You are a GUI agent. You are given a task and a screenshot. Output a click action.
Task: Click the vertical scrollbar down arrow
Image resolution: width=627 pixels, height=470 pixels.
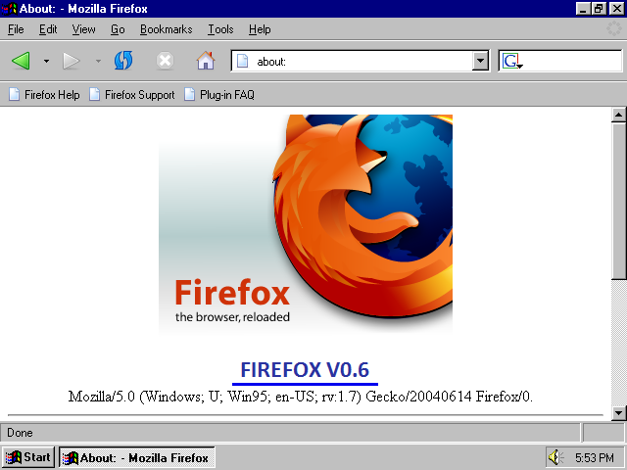(618, 413)
